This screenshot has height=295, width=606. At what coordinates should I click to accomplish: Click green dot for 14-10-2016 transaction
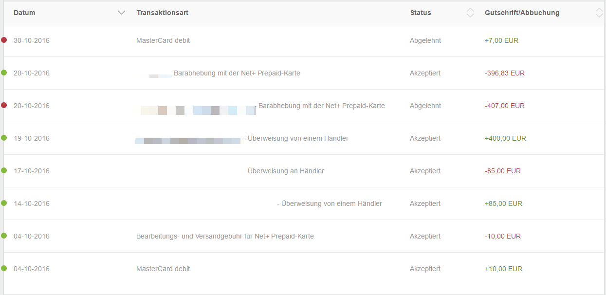click(4, 203)
